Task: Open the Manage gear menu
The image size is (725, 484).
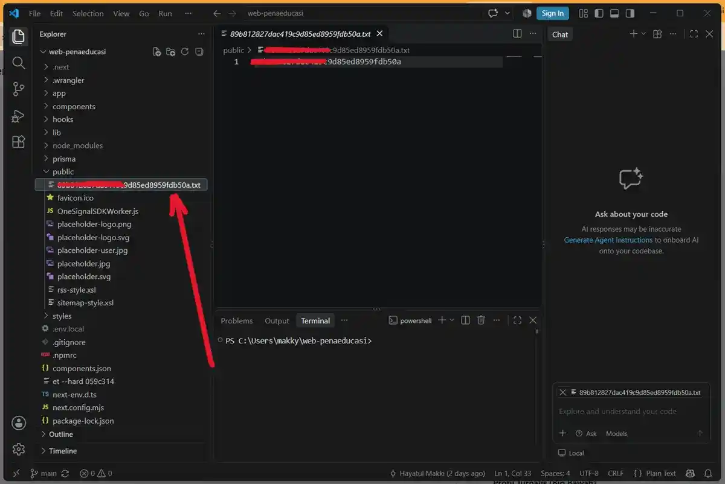Action: point(19,449)
